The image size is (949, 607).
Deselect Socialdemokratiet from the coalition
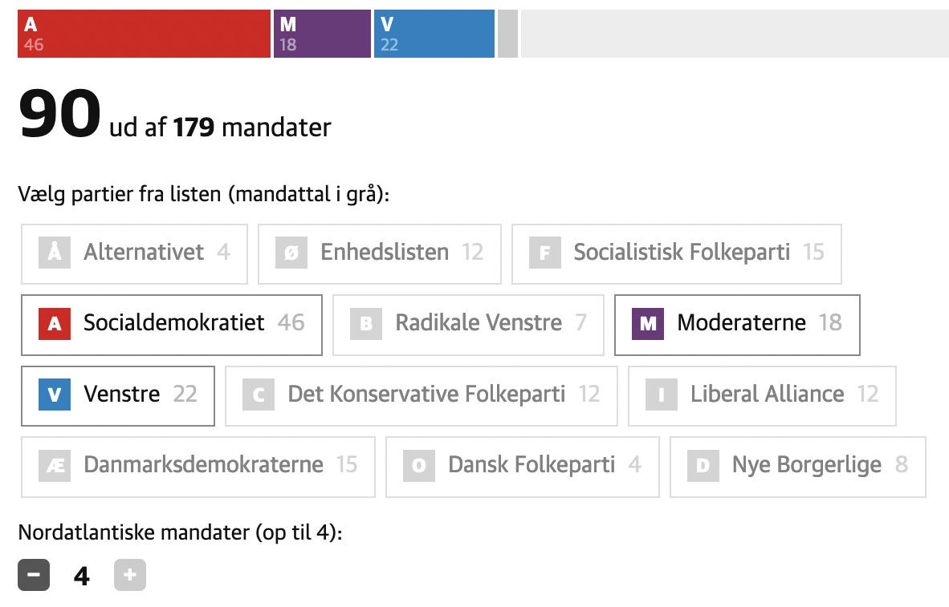pyautogui.click(x=172, y=324)
